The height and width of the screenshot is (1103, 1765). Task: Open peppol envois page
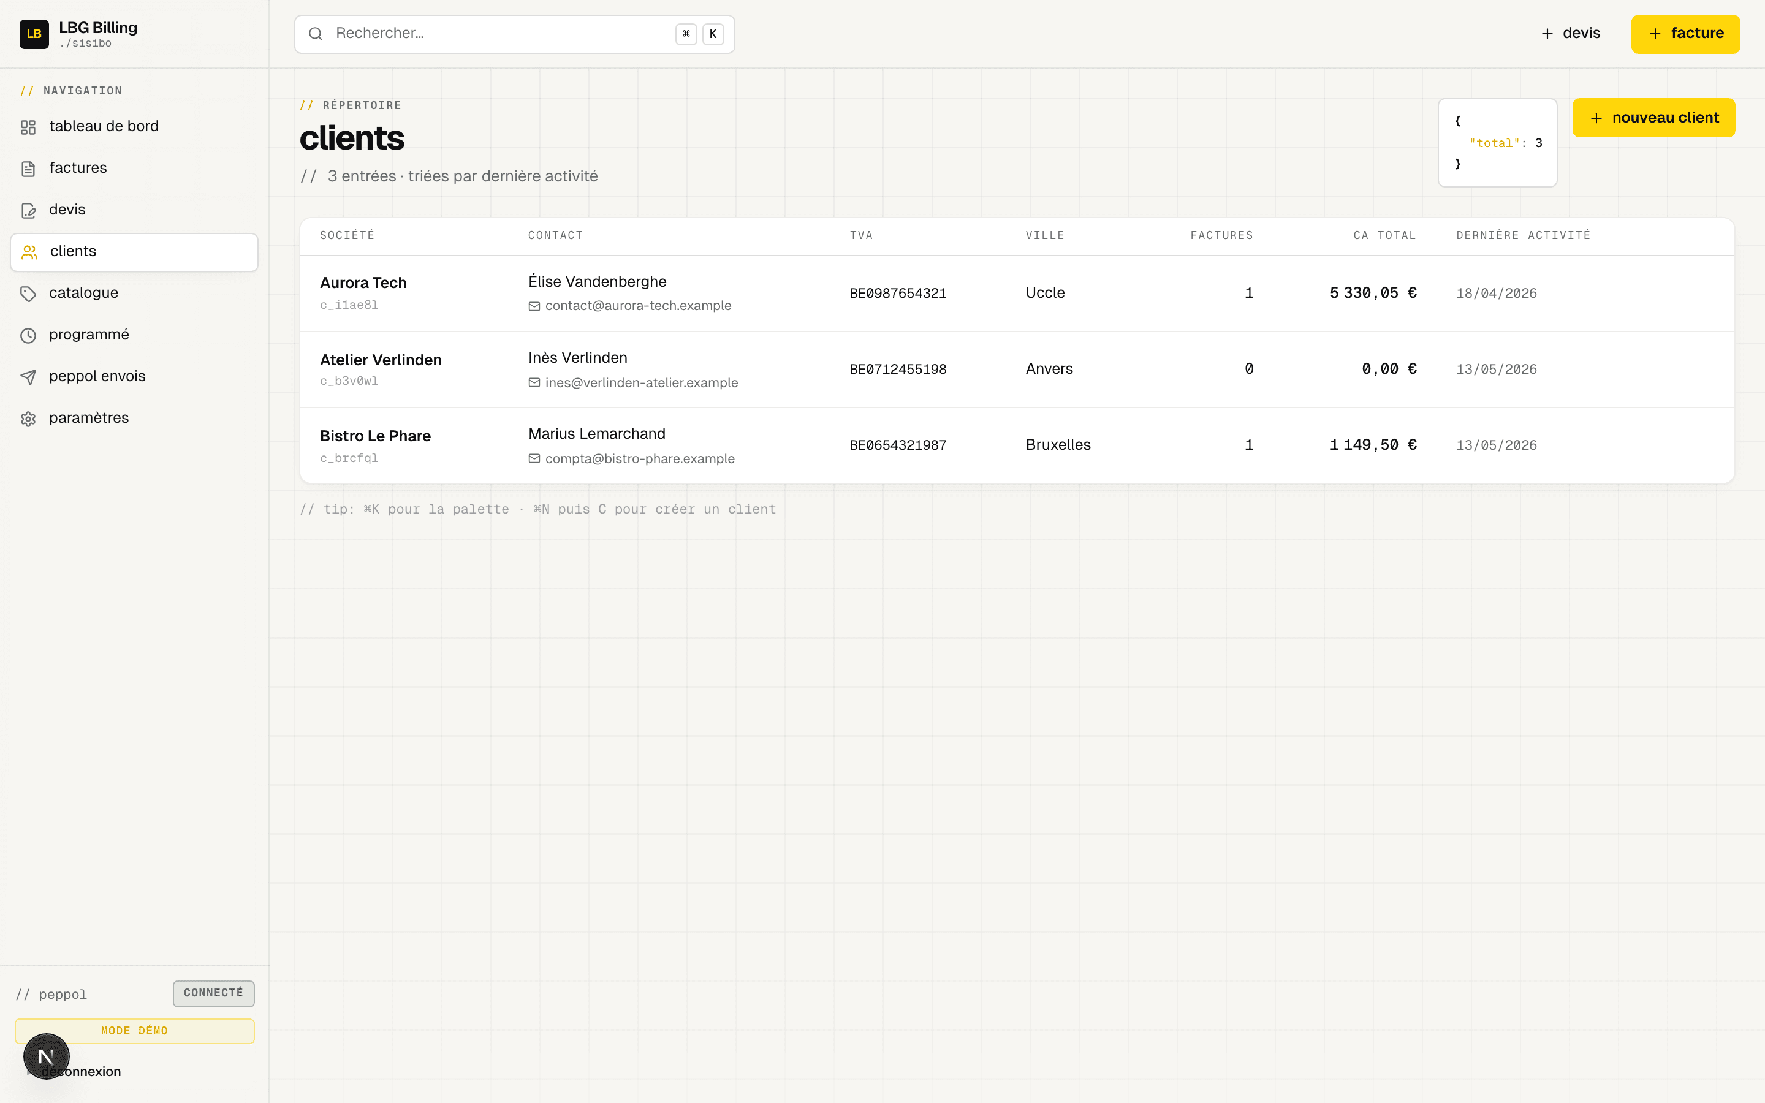134,376
